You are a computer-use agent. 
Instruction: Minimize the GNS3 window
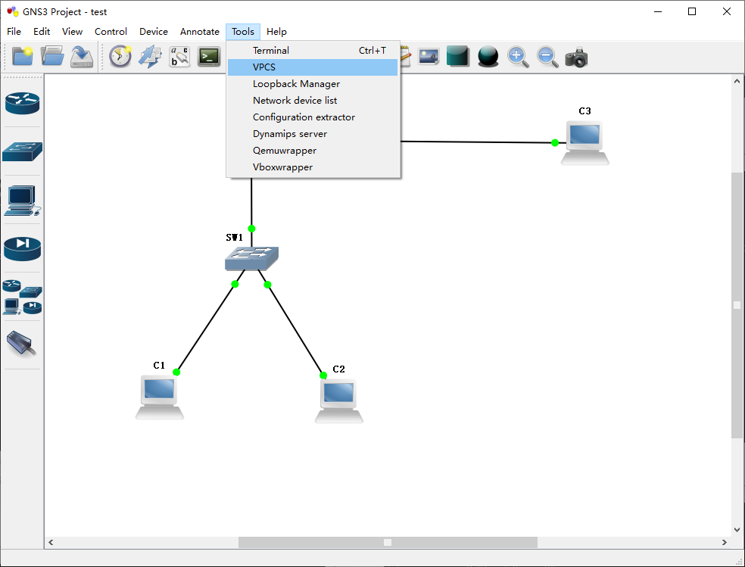click(658, 11)
